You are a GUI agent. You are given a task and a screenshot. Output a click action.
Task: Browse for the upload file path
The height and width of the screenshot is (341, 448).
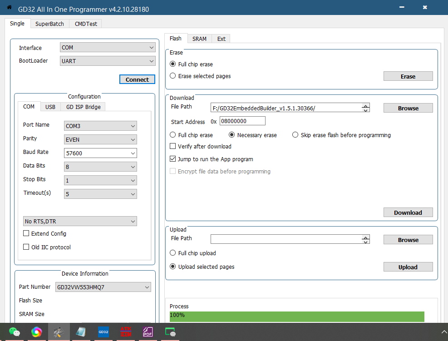point(408,240)
